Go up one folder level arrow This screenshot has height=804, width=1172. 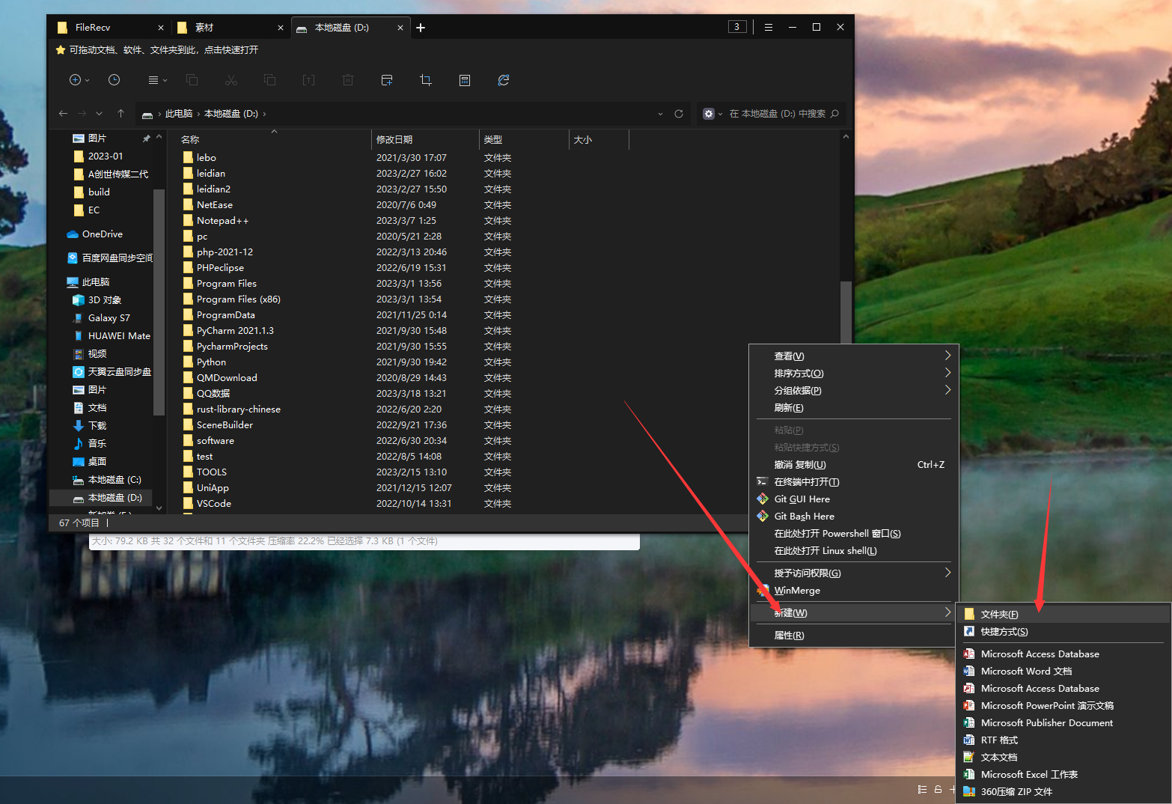click(120, 114)
